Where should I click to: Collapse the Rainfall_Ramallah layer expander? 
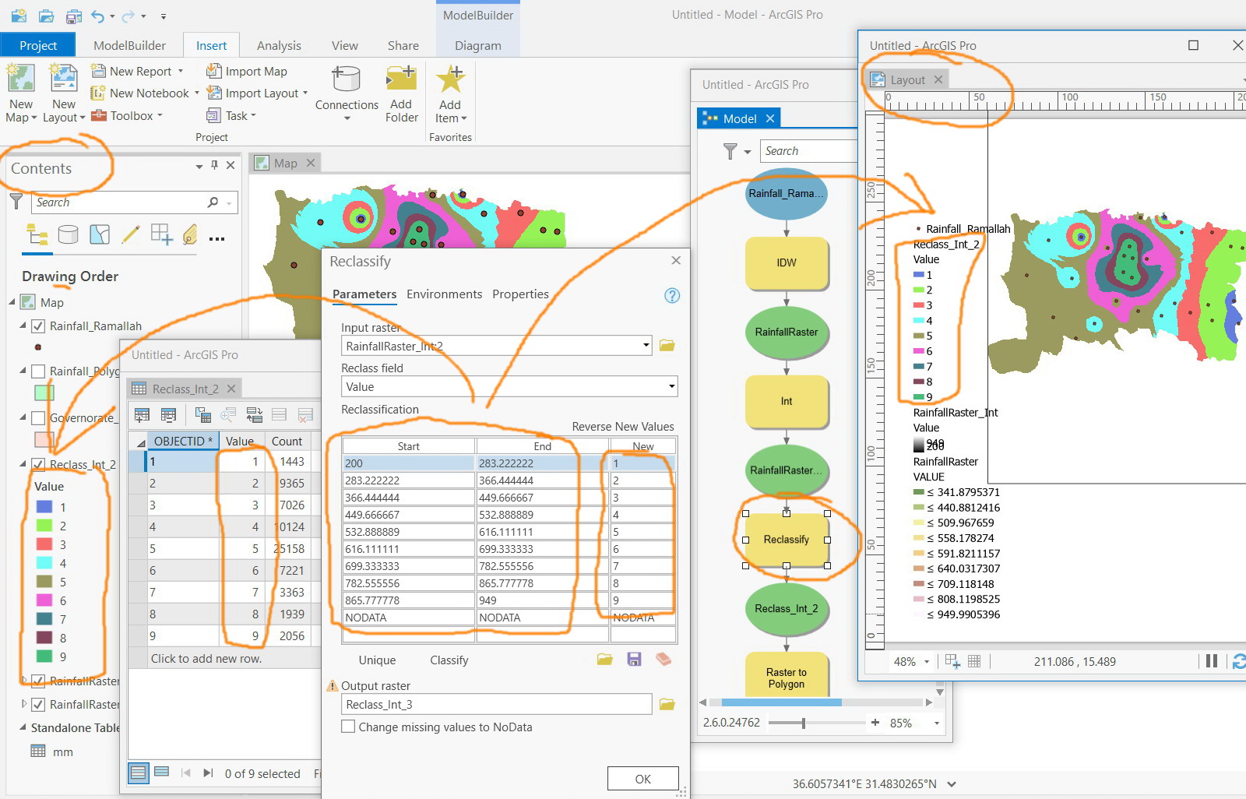pos(23,326)
